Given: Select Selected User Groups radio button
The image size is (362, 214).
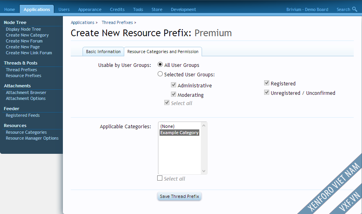Looking at the screenshot, I should coord(160,74).
